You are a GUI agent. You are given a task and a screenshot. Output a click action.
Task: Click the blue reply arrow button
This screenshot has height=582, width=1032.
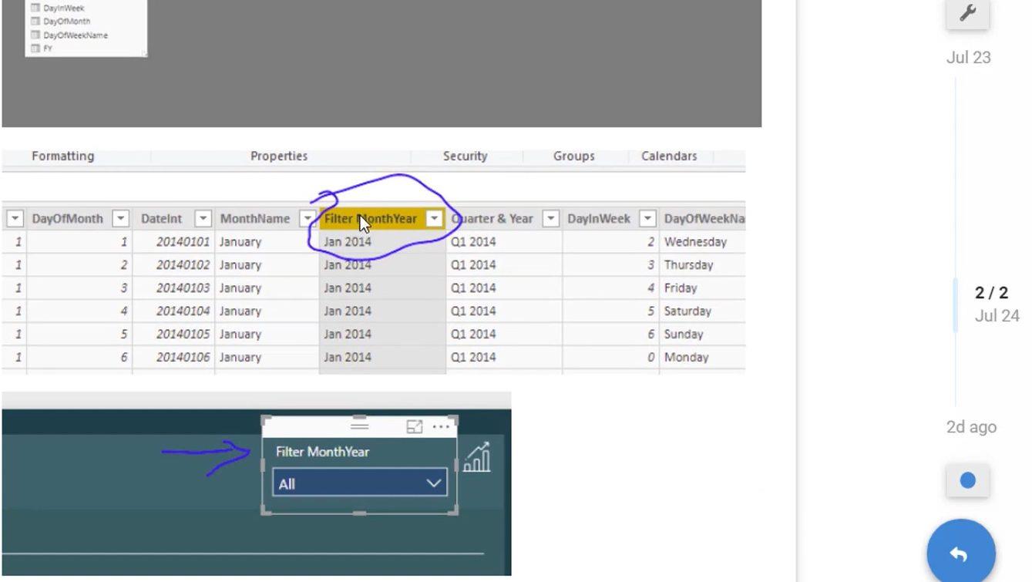pyautogui.click(x=961, y=553)
